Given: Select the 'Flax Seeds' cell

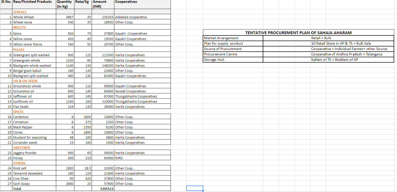Looking at the screenshot, I should [34, 107].
